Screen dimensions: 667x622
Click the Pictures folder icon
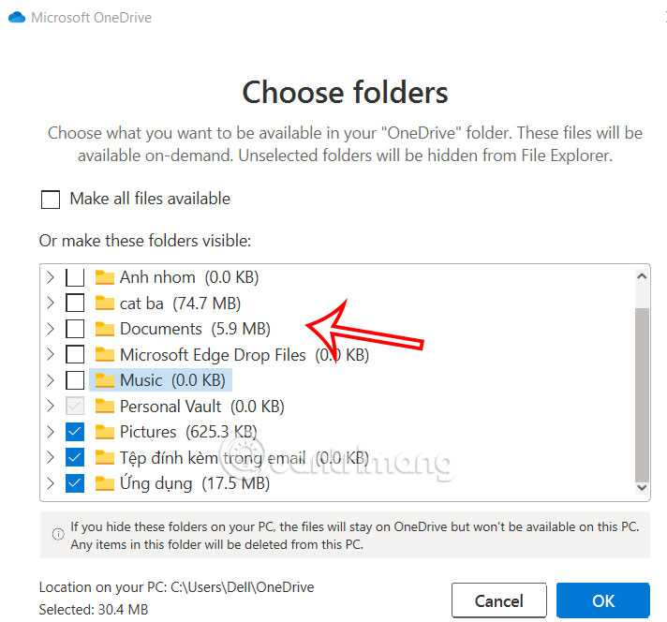click(x=104, y=432)
